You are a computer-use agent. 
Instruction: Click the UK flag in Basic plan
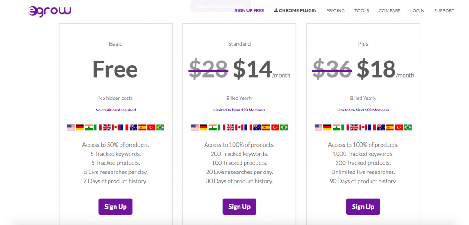pos(107,127)
